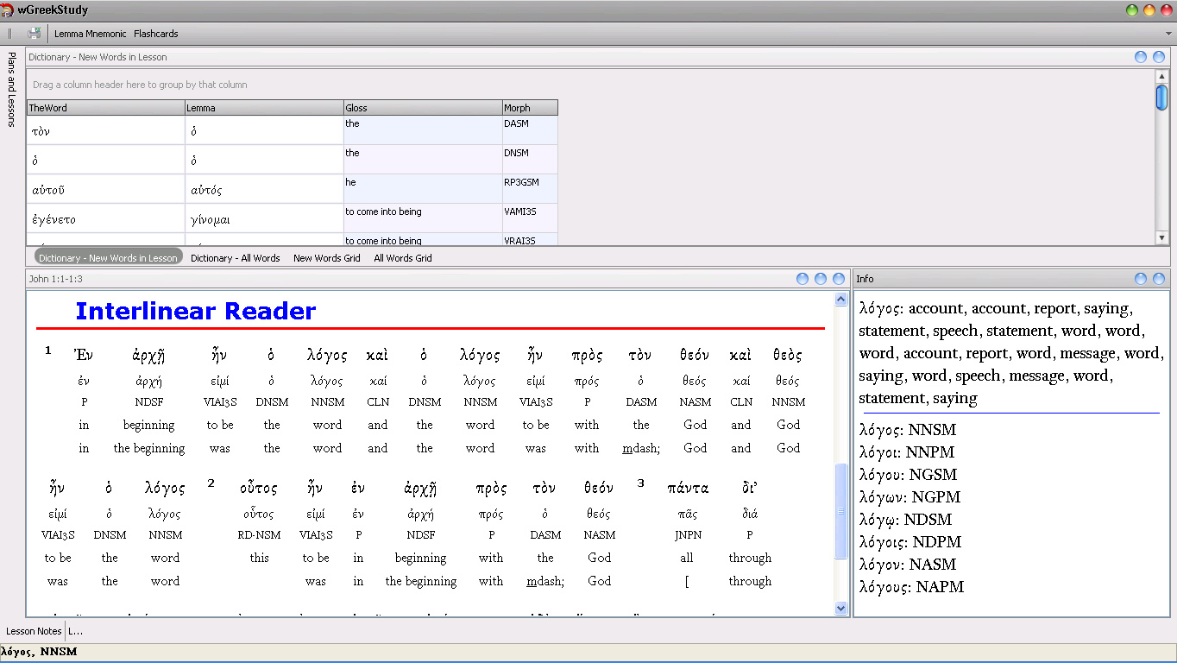The width and height of the screenshot is (1177, 663).
Task: Click the Interlinear Reader scrollbar down arrow
Action: (x=841, y=609)
